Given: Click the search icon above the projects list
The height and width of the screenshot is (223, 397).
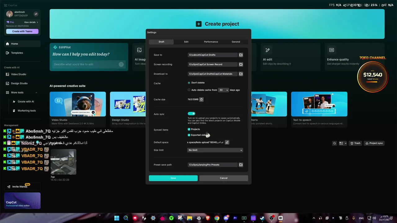Looking at the screenshot, I should 334,143.
